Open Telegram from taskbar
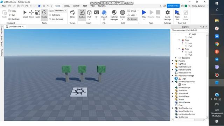This screenshot has width=224, height=126. [x=217, y=59]
